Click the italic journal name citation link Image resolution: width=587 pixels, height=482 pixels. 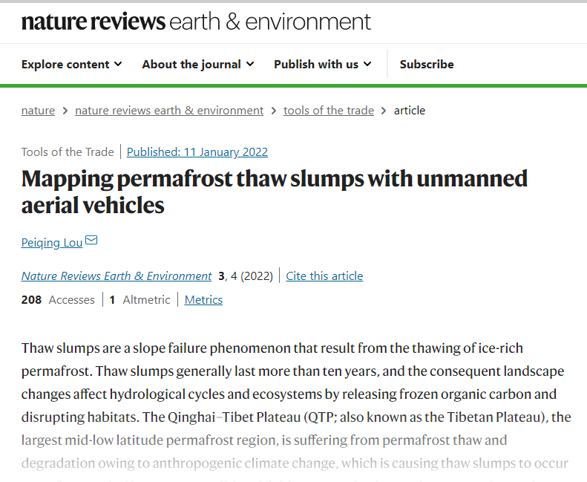[x=117, y=276]
